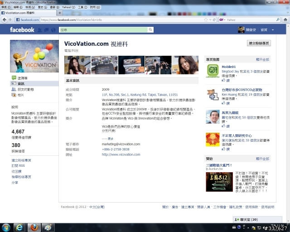Open the first photo strip thumbnail
The image size is (290, 232).
click(x=77, y=65)
